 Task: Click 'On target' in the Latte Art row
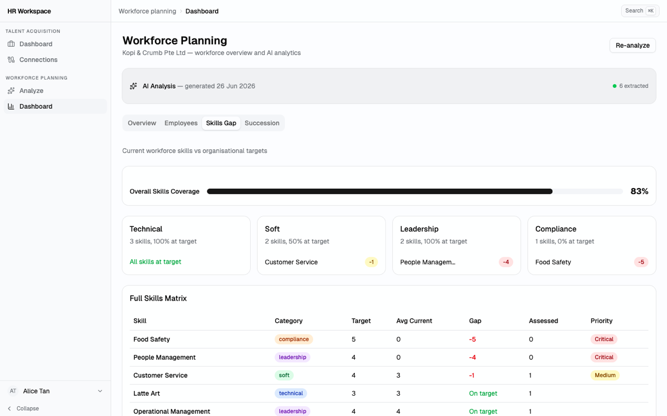tap(483, 394)
